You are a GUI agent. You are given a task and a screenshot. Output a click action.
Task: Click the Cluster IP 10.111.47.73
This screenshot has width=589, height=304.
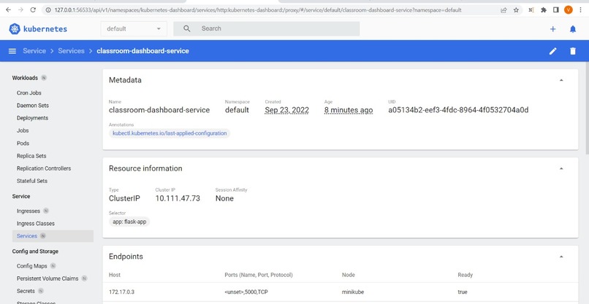tap(178, 199)
